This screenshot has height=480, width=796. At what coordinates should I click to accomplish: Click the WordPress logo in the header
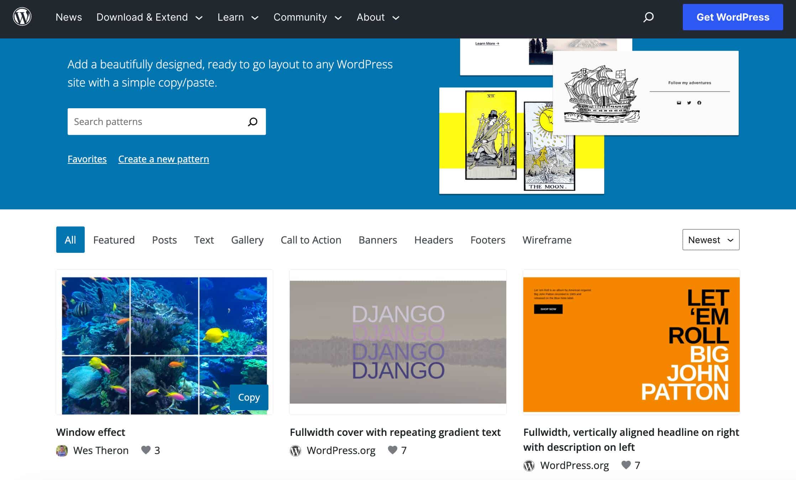(22, 17)
